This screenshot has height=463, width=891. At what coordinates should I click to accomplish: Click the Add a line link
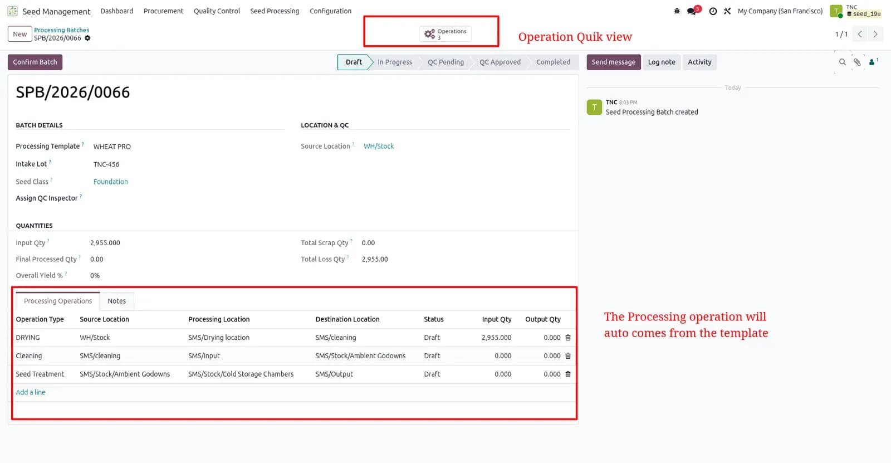[x=31, y=392]
